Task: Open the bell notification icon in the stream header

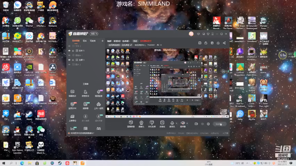Action: (x=218, y=43)
